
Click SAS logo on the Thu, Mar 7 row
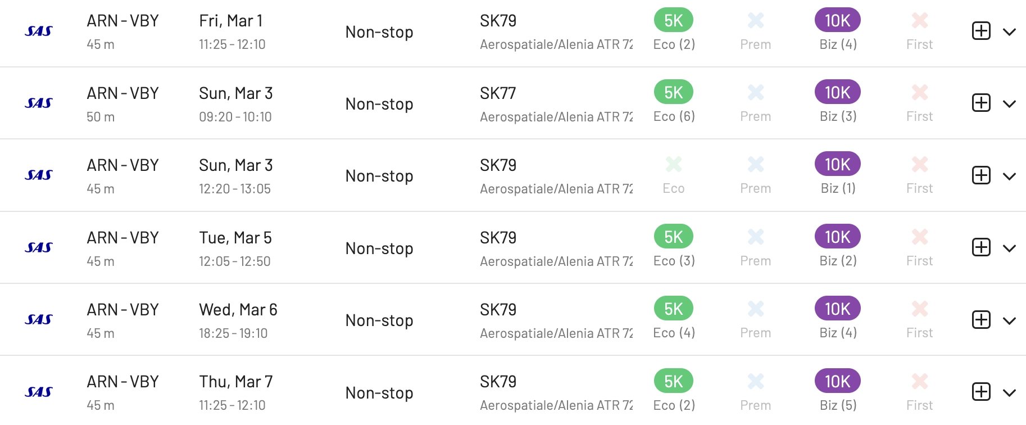pos(39,392)
